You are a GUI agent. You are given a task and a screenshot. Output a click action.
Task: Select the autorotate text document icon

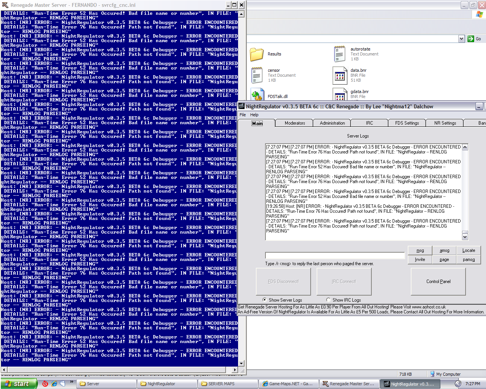(x=339, y=54)
